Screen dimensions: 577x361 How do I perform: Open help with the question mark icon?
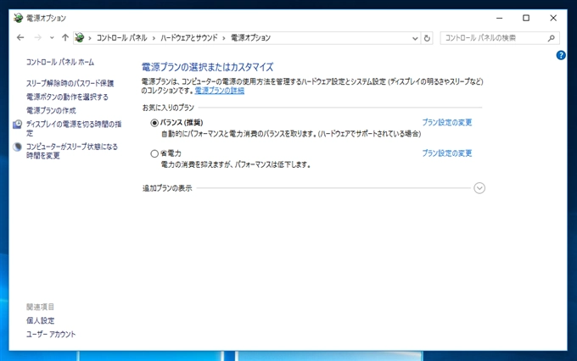(561, 55)
